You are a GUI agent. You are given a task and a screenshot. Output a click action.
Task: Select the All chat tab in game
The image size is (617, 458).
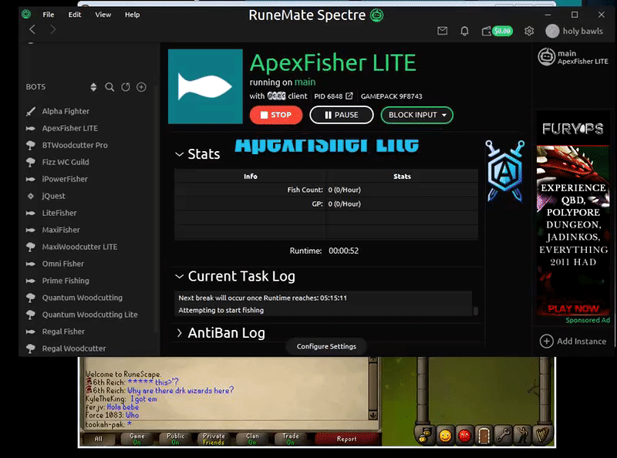pyautogui.click(x=98, y=439)
